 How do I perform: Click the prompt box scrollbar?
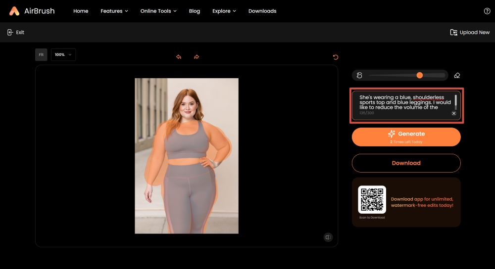click(x=455, y=102)
